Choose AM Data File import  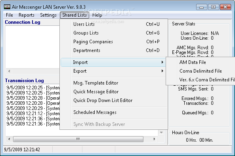[201, 62]
